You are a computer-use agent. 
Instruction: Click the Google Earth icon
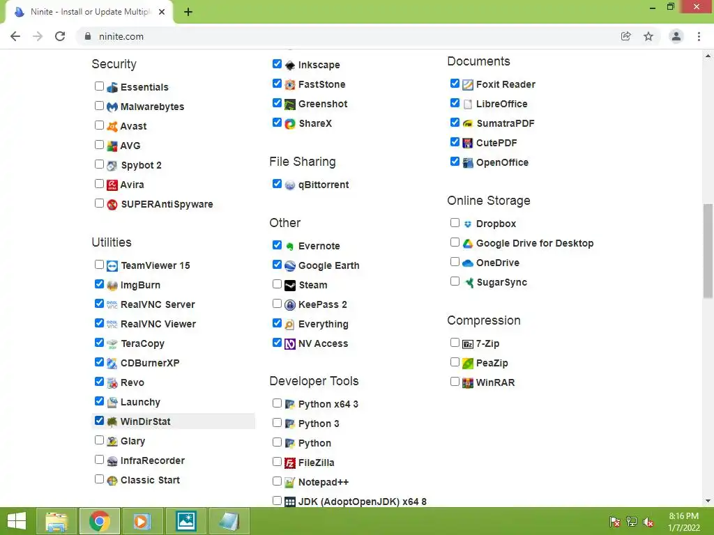290,265
